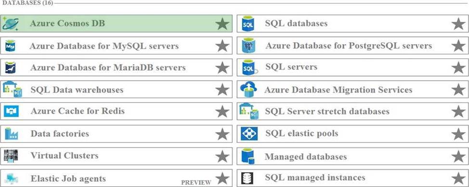The height and width of the screenshot is (187, 469).
Task: Click the Data factories icon
Action: click(x=12, y=134)
